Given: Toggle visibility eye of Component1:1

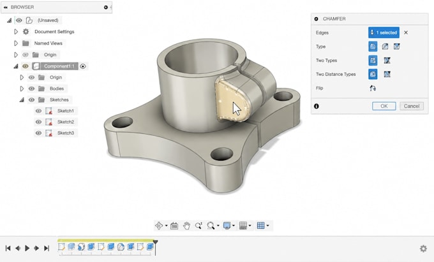Looking at the screenshot, I should coord(25,66).
